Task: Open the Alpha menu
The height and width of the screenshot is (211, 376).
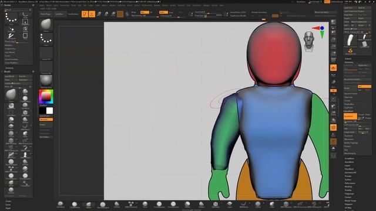Action: coord(42,5)
